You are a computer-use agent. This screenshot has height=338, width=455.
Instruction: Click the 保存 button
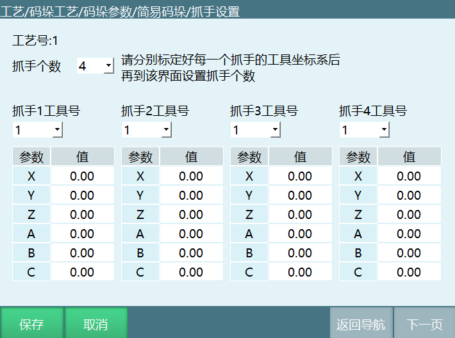point(32,324)
